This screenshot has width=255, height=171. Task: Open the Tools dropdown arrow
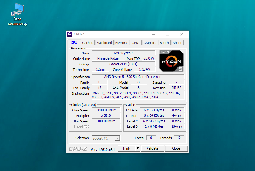click(x=137, y=149)
